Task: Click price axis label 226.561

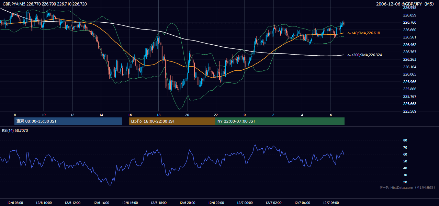Action: [409, 37]
